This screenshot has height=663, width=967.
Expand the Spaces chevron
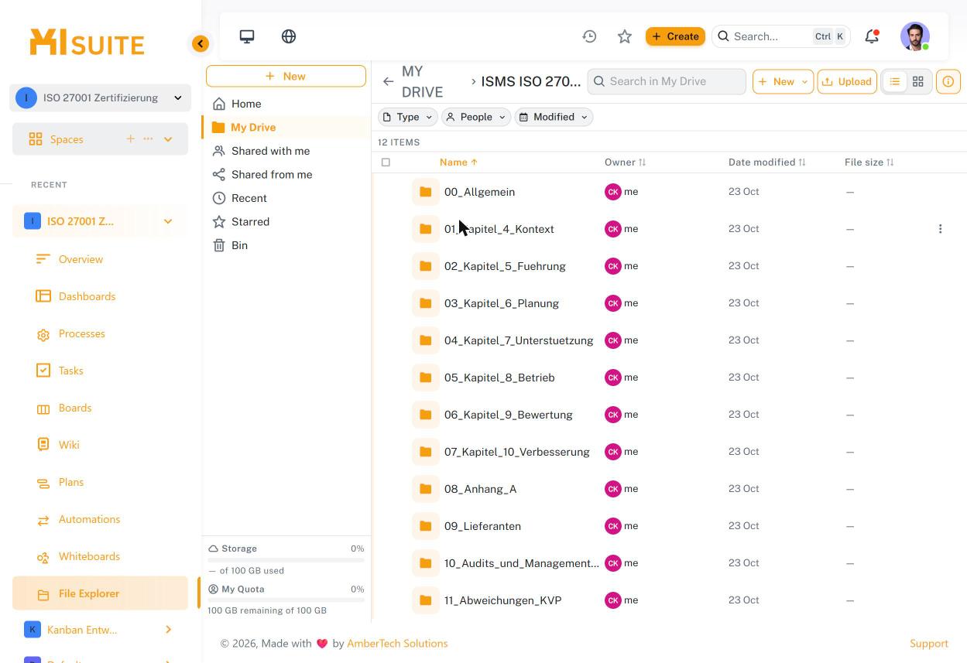point(168,139)
